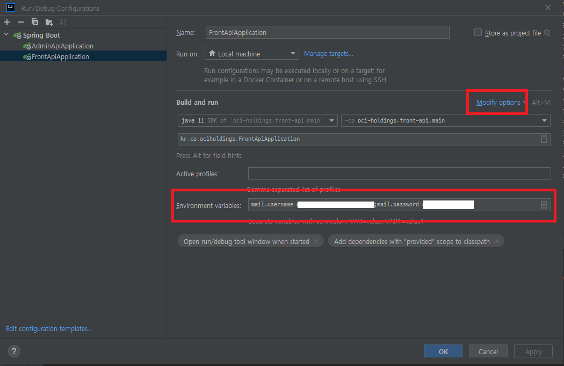Screen dimensions: 564x366
Task: Click the gear icon beside Store as project file
Action: click(547, 33)
